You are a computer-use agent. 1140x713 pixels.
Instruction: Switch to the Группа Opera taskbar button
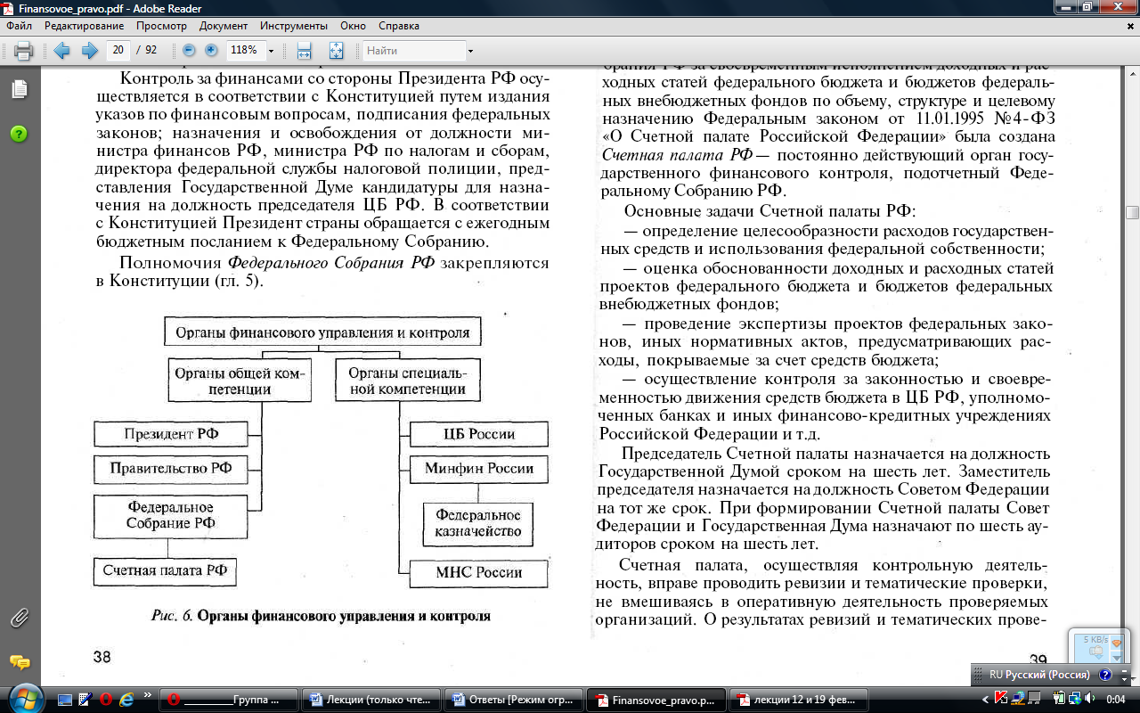point(228,700)
